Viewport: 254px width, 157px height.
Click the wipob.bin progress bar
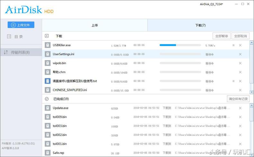coord(180,63)
